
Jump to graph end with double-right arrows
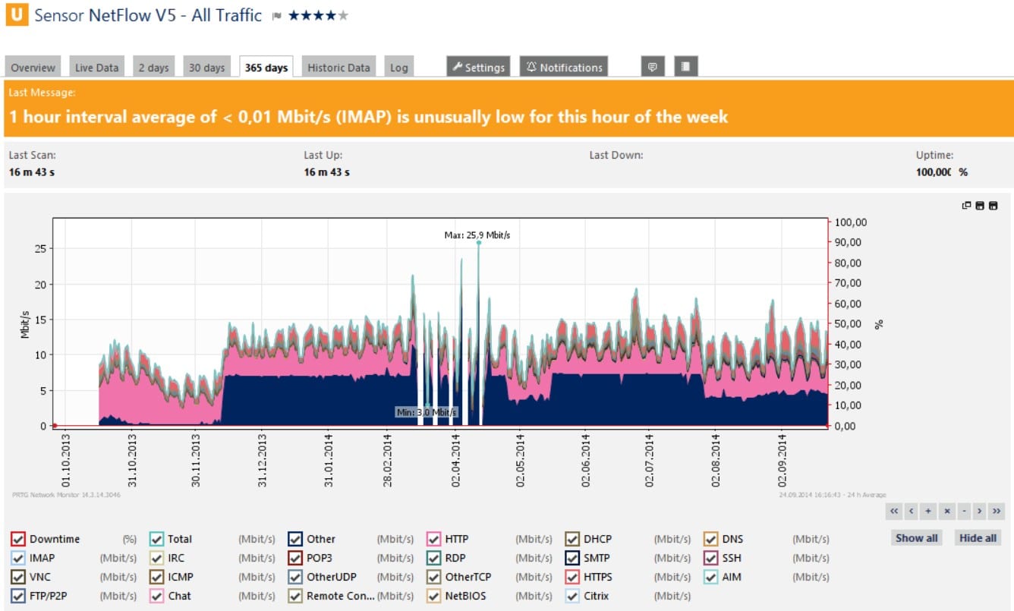coord(997,511)
